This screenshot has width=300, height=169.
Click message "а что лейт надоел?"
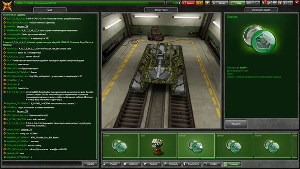click(x=37, y=119)
